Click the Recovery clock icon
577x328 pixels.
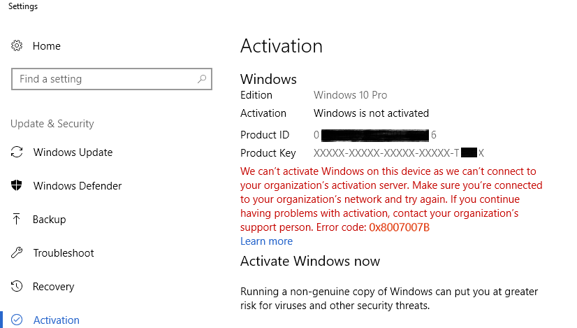coord(17,287)
